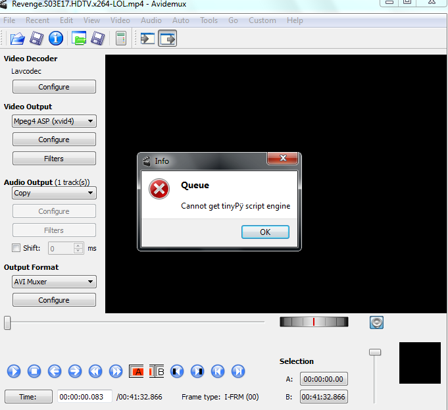
Task: Click the small black preview thumbnail
Action: coord(420,363)
